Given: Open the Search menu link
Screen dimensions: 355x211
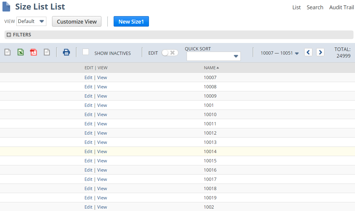Looking at the screenshot, I should point(315,7).
